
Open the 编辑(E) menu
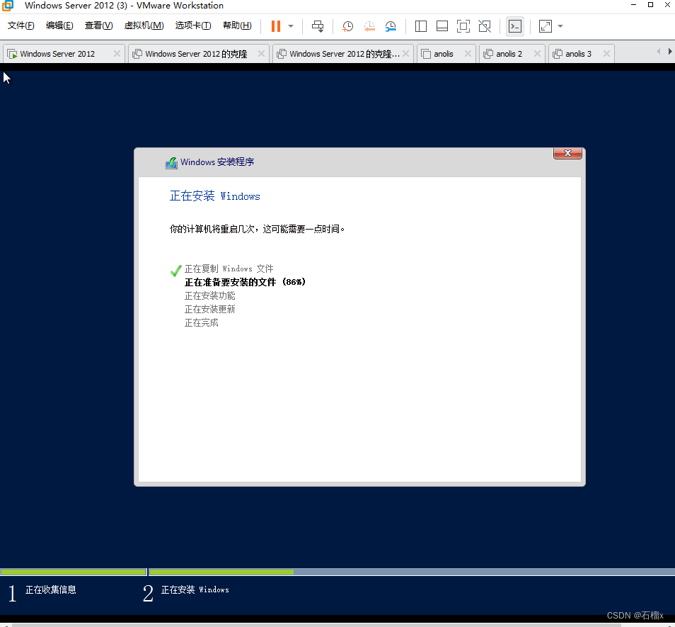pos(59,26)
